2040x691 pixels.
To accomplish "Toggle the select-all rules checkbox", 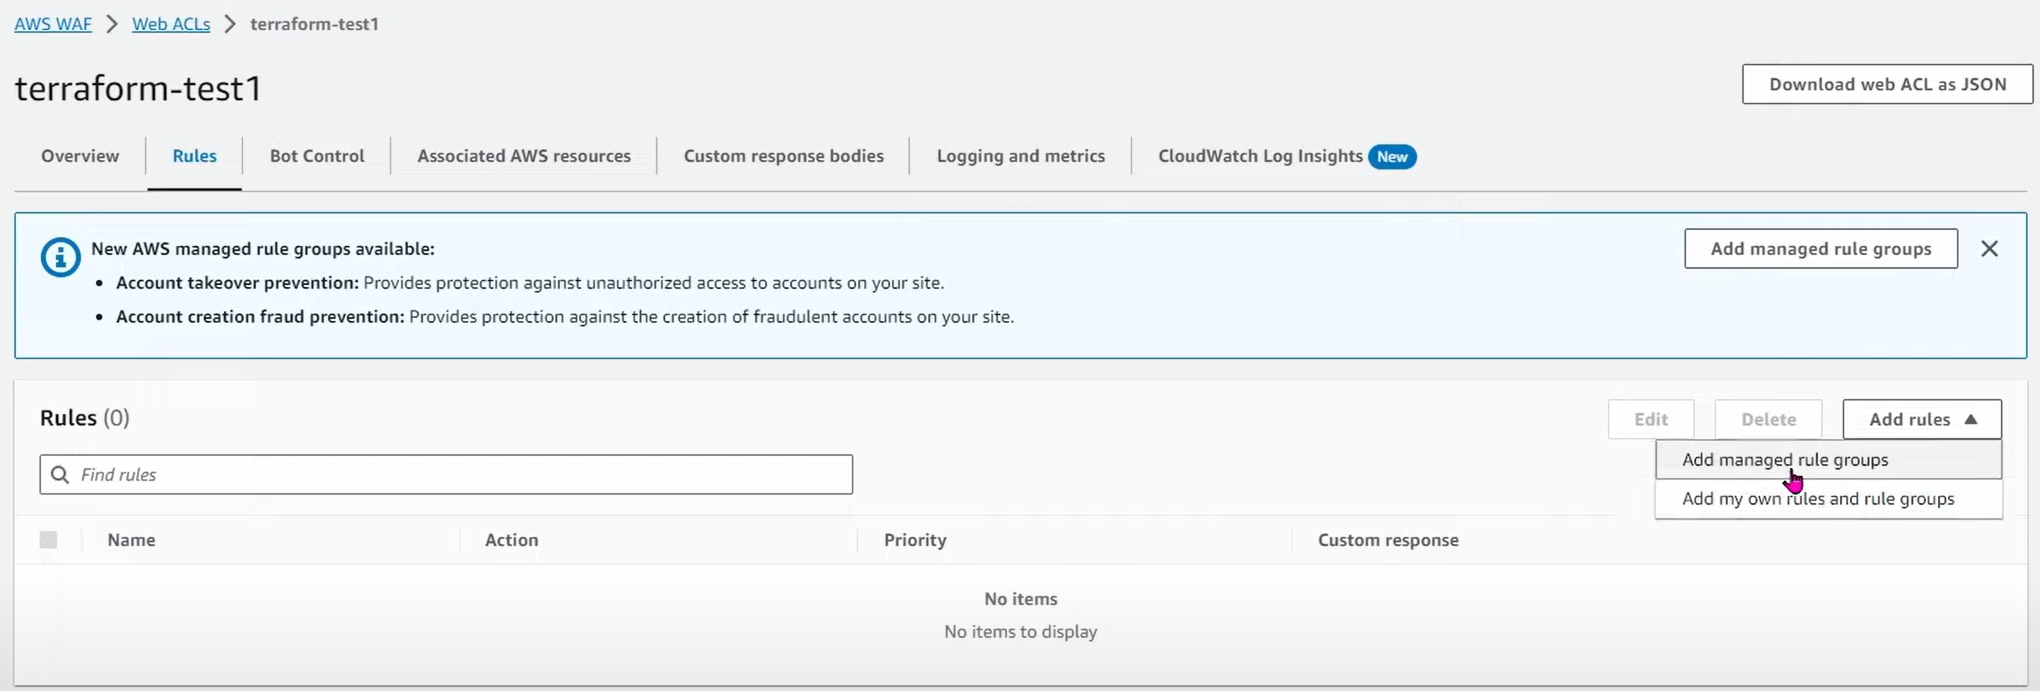I will click(48, 540).
